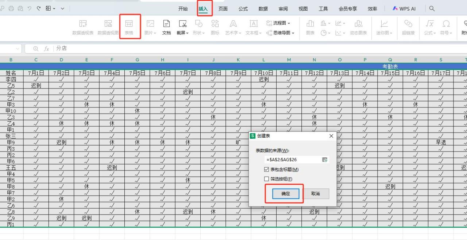Click 迟到 cell in 李四 row
The image size is (467, 240).
point(263,79)
